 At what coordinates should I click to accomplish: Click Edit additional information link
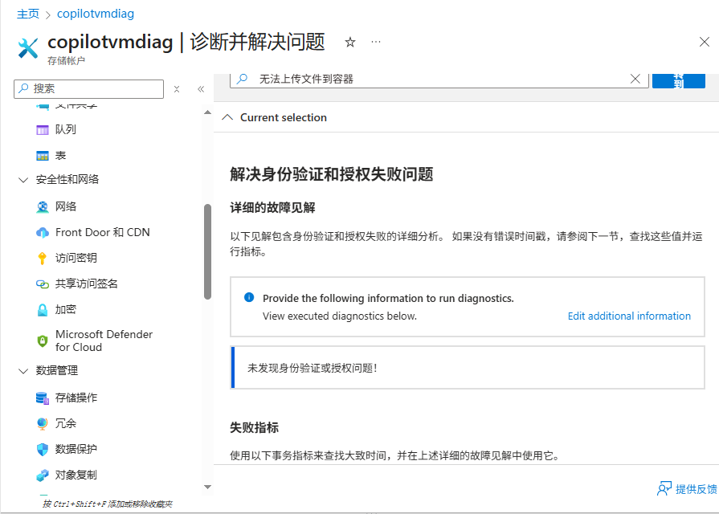pyautogui.click(x=629, y=316)
